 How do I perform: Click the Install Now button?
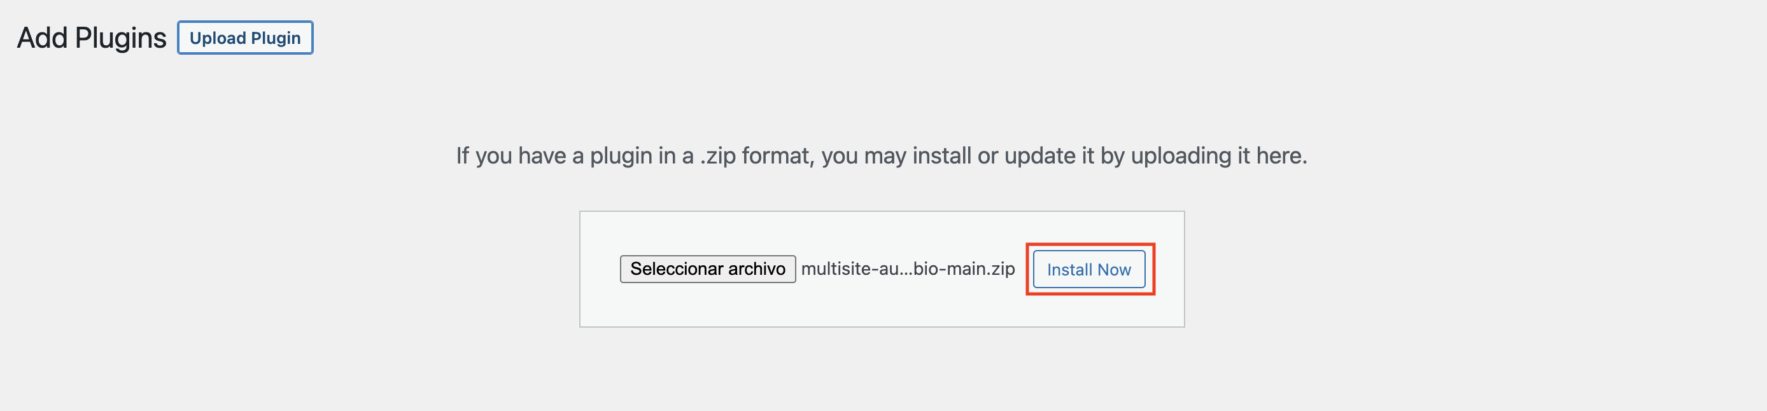click(1088, 269)
